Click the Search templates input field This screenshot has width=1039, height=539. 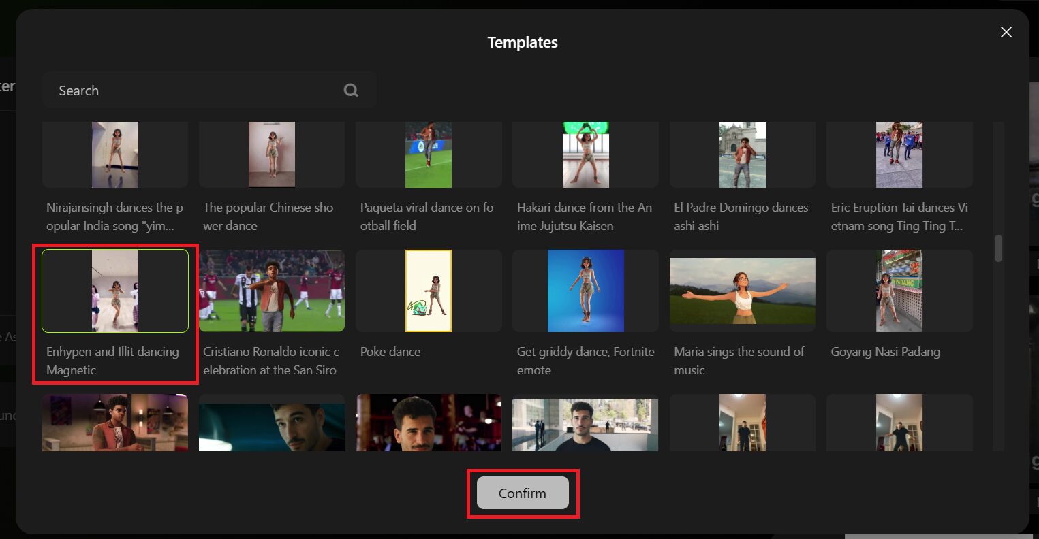[x=198, y=91]
